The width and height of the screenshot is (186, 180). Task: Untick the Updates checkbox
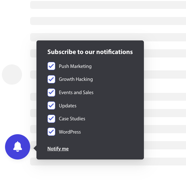(51, 105)
